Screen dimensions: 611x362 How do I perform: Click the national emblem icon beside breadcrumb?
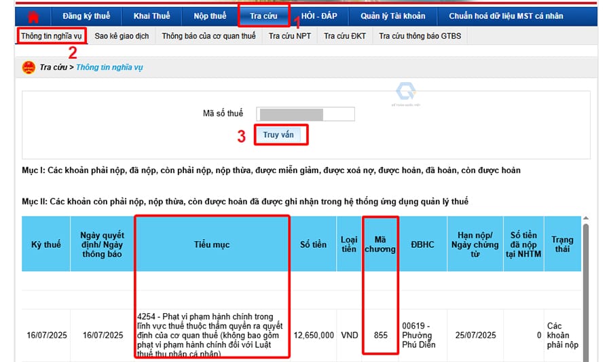29,67
